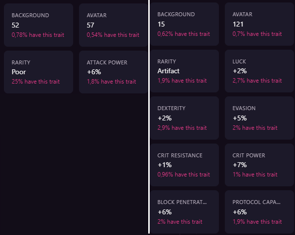Select the Avatar 57 trait card
295x235 pixels.
(x=113, y=25)
